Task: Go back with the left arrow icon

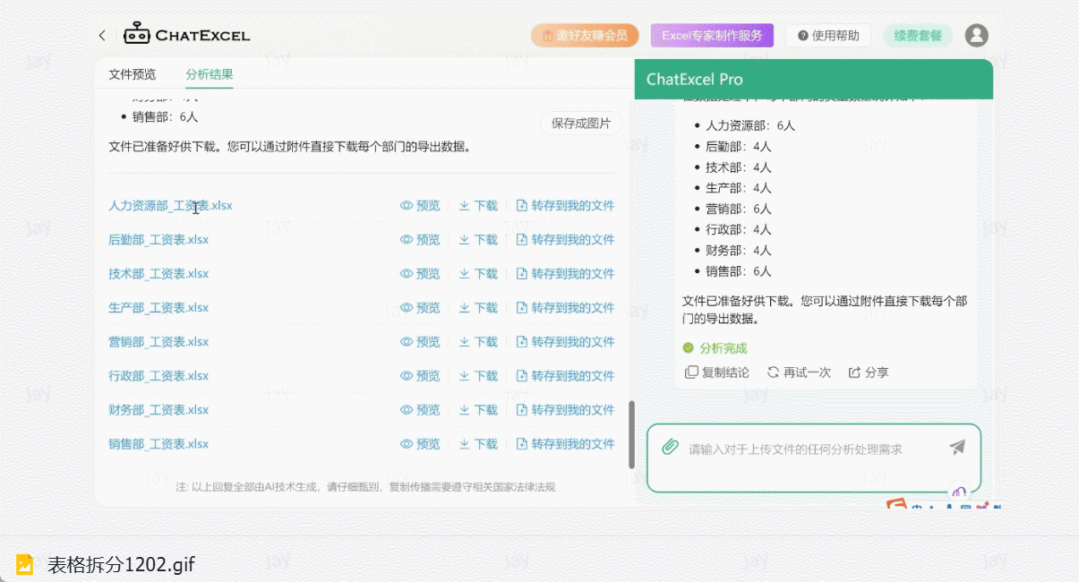Action: point(102,36)
